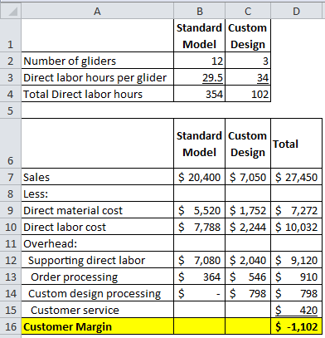Select column D header
325x338 pixels.
click(296, 11)
